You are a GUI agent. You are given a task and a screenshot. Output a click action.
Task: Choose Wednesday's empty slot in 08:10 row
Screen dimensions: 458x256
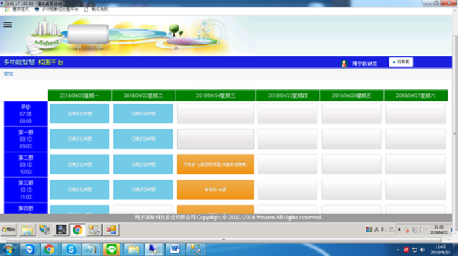(x=215, y=139)
